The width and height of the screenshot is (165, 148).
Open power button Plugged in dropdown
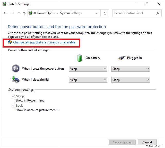131,69
